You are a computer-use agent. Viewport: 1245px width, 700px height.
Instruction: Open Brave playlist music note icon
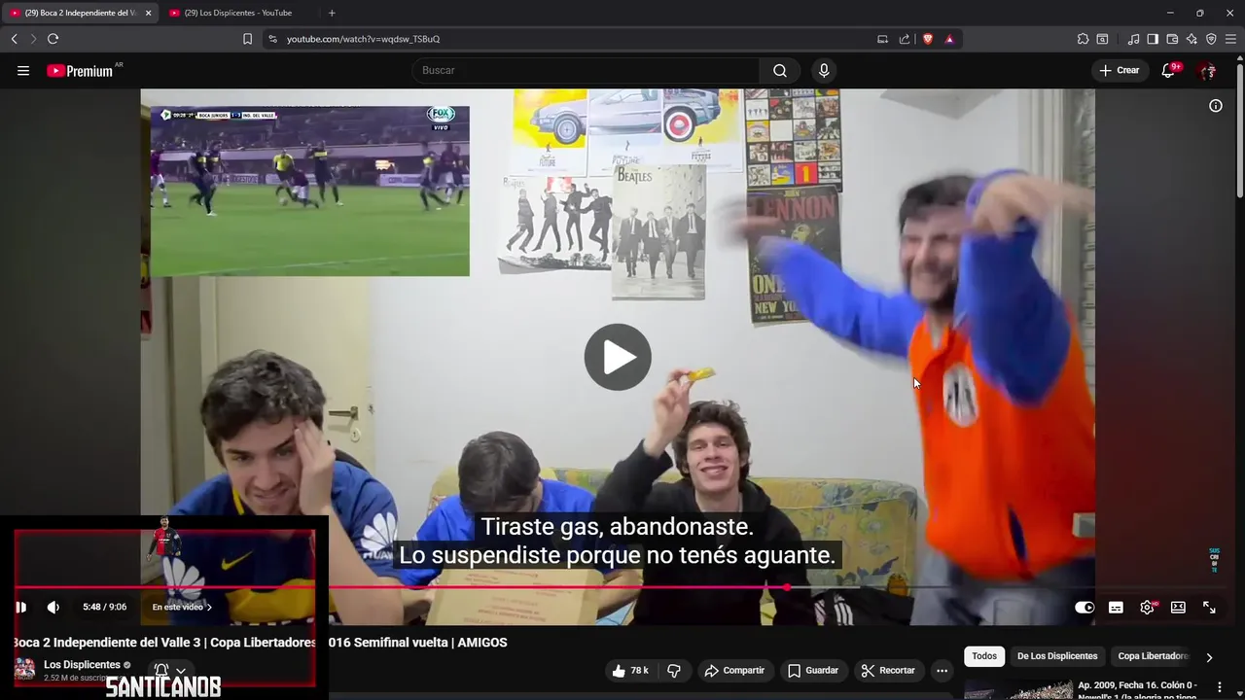1133,39
